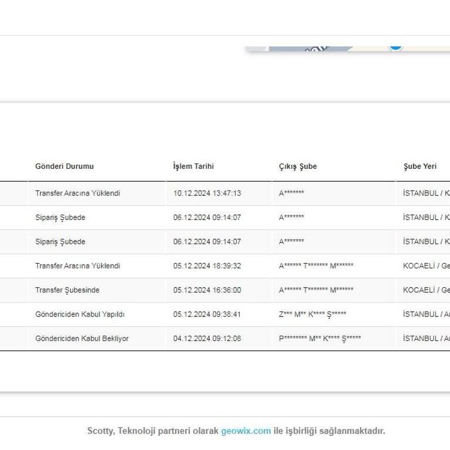Click the Çıkış Şube column header
The image size is (450, 450).
(298, 166)
